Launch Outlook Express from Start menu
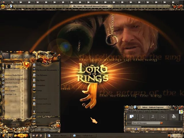184x138 pixels. pos(11,68)
